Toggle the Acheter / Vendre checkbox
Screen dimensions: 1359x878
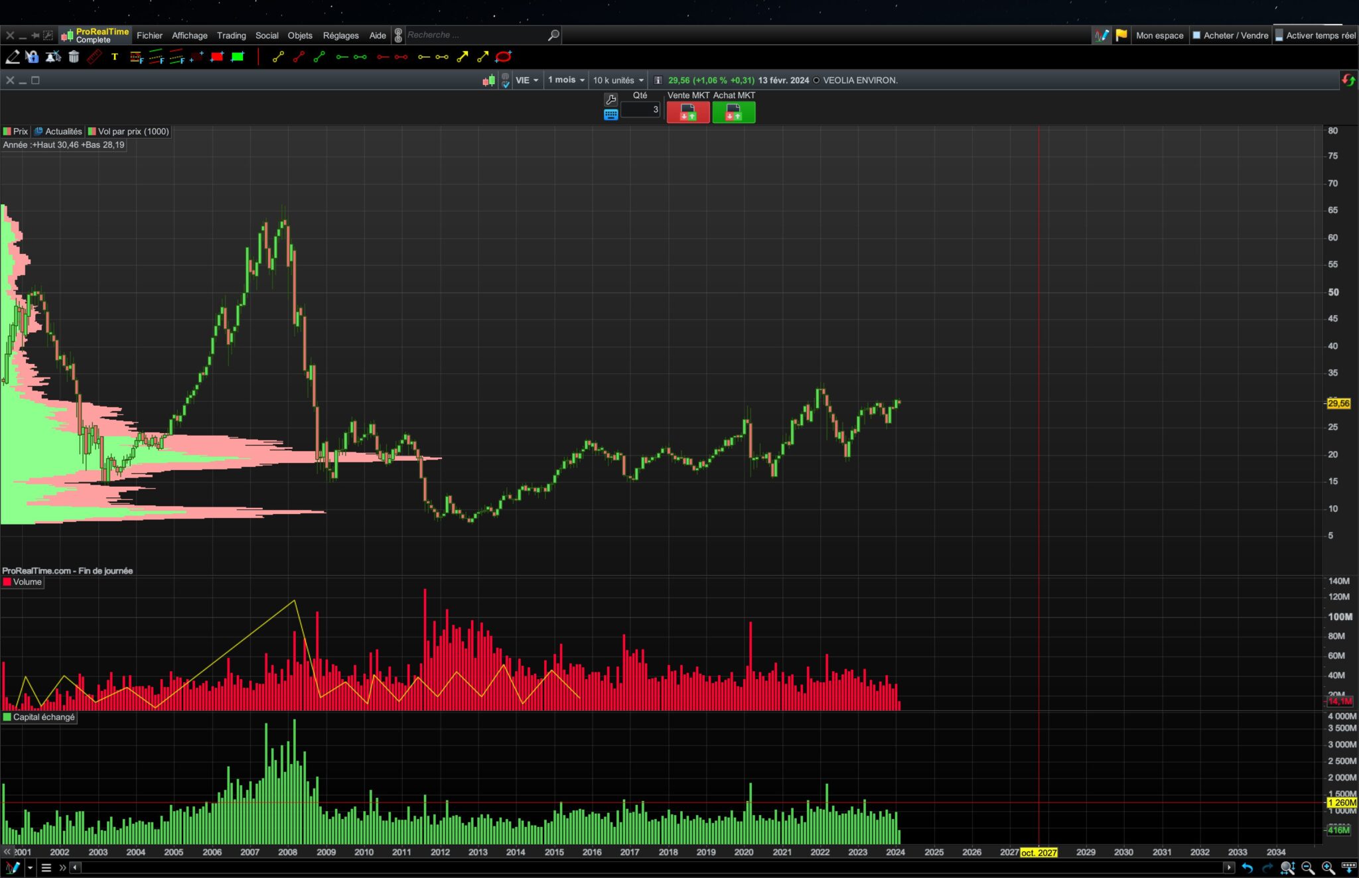tap(1196, 36)
